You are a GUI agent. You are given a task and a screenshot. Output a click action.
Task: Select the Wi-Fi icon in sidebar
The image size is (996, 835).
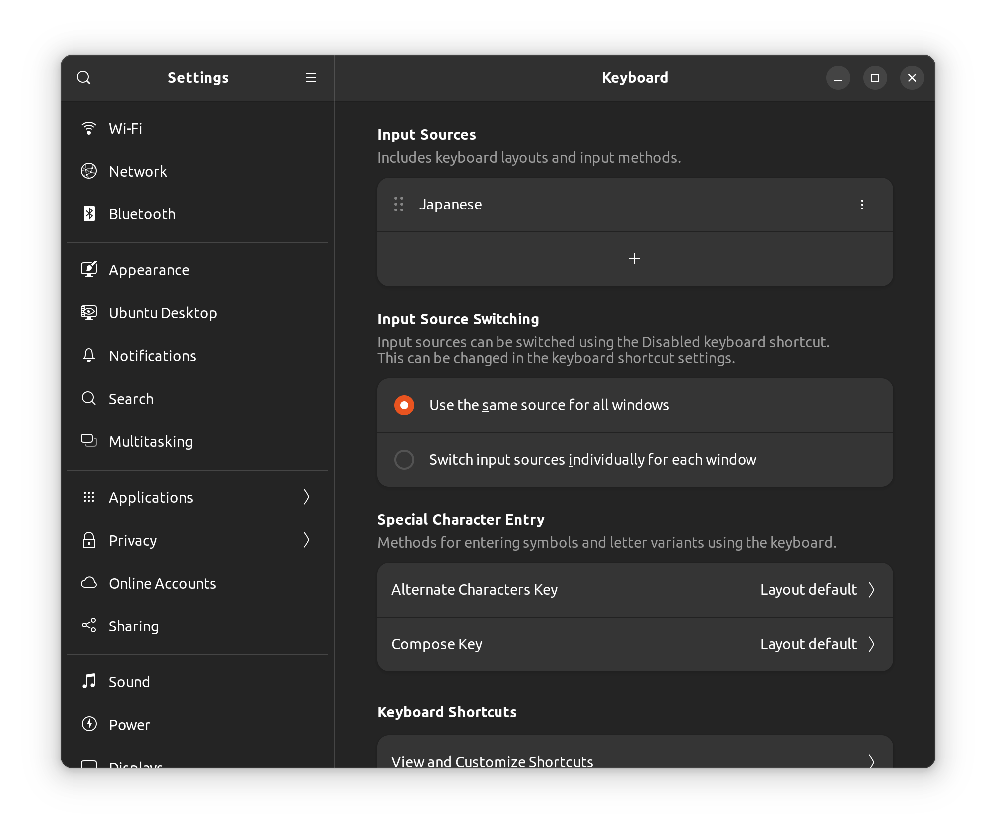(89, 128)
